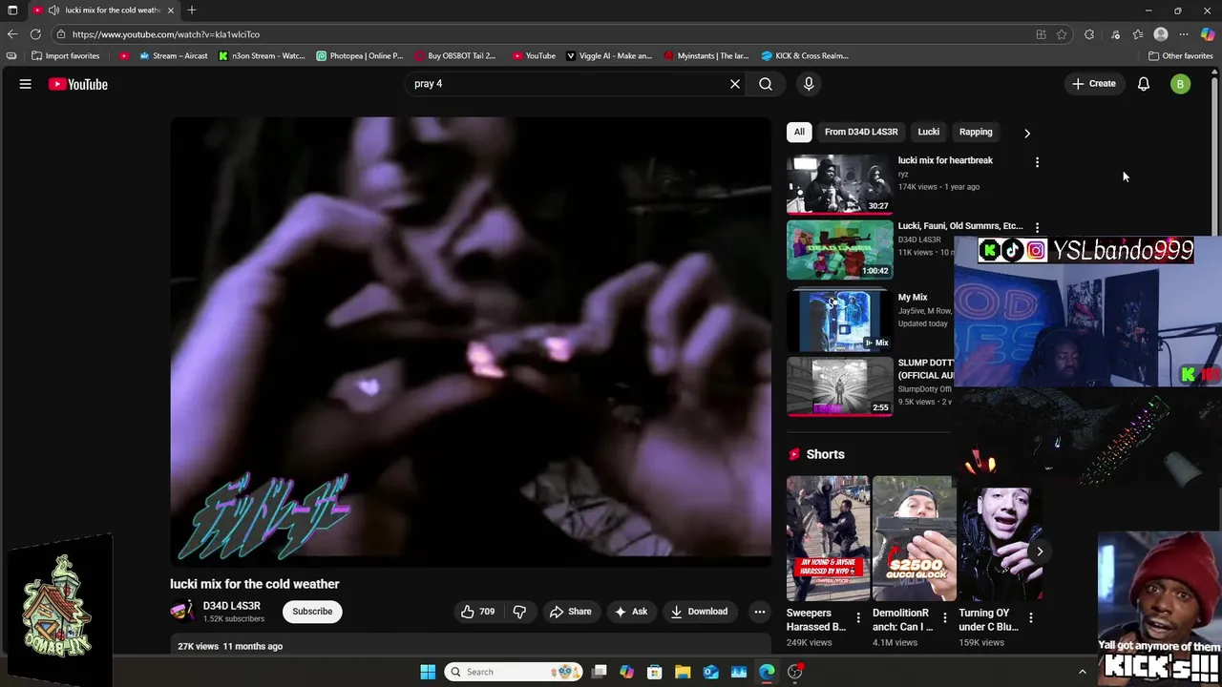
Task: Select the All filter chip
Action: click(x=799, y=132)
